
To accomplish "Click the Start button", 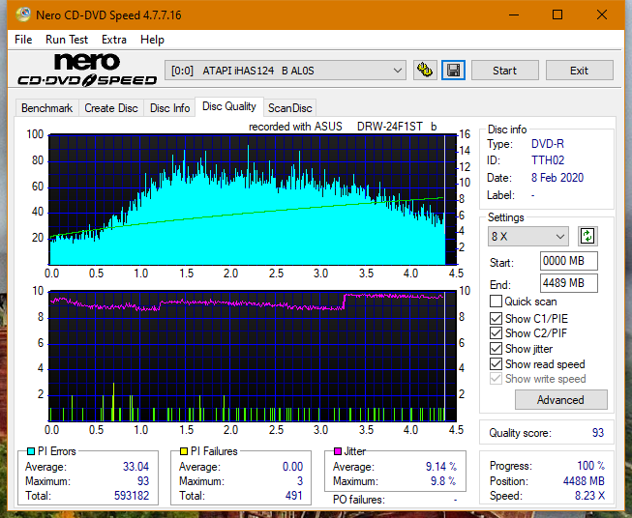I will (x=504, y=71).
